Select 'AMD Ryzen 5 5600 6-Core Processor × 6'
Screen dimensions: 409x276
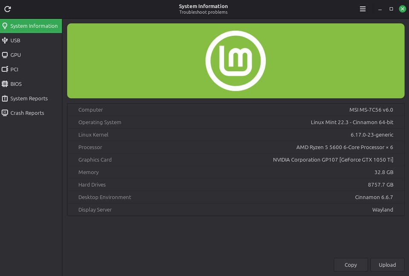345,147
